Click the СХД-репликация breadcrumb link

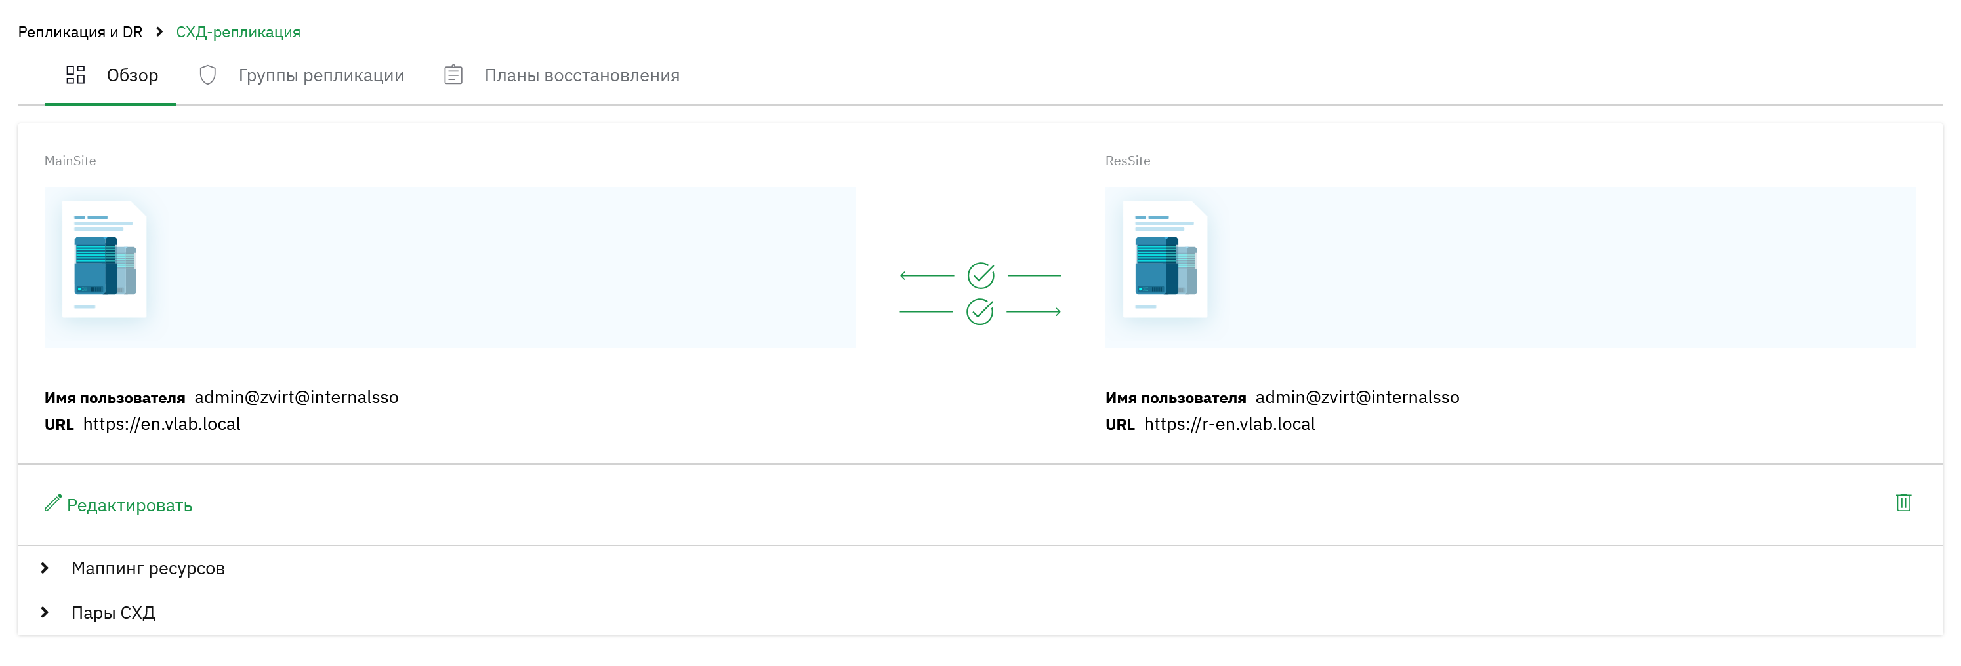point(238,32)
